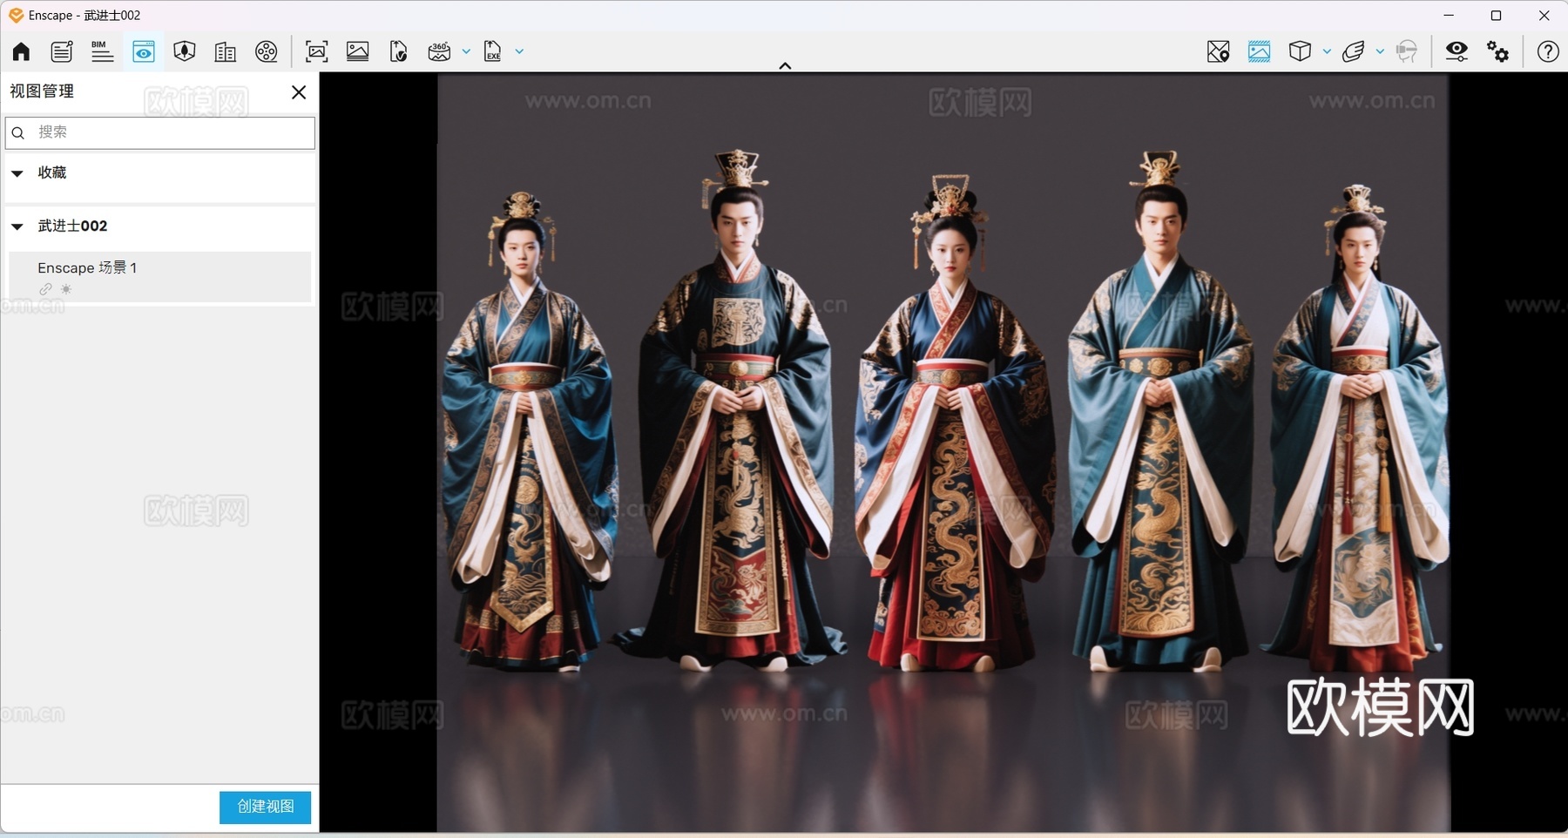Open the map location icon
Viewport: 1568px width, 838px height.
tap(1219, 51)
